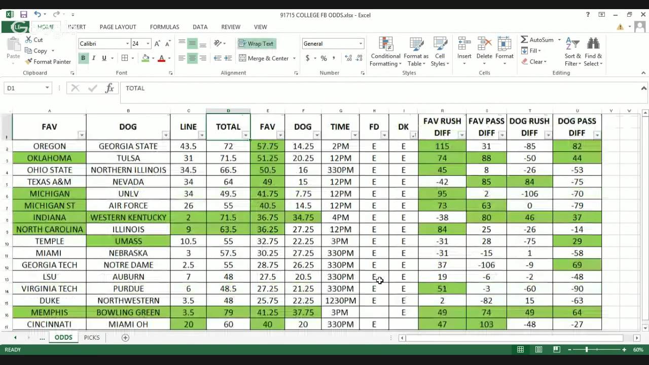This screenshot has width=649, height=365.
Task: Open the DATA ribbon tab
Action: point(200,27)
